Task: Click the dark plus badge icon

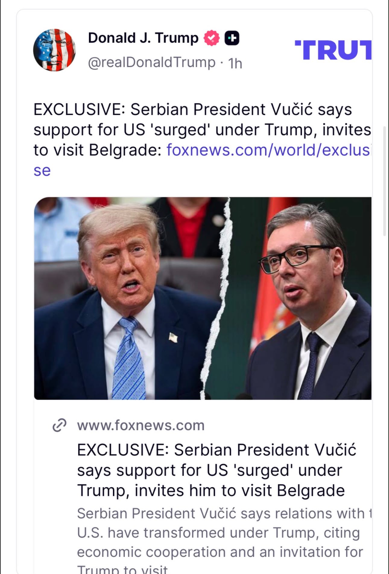Action: pos(232,38)
